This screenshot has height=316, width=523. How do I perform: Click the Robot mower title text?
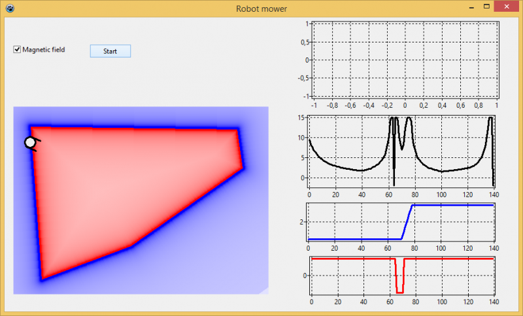point(261,8)
